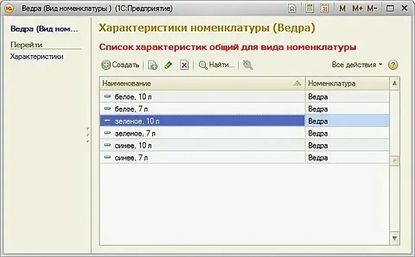Click the M+ memory add button
The image size is (415, 257).
[x=358, y=9]
